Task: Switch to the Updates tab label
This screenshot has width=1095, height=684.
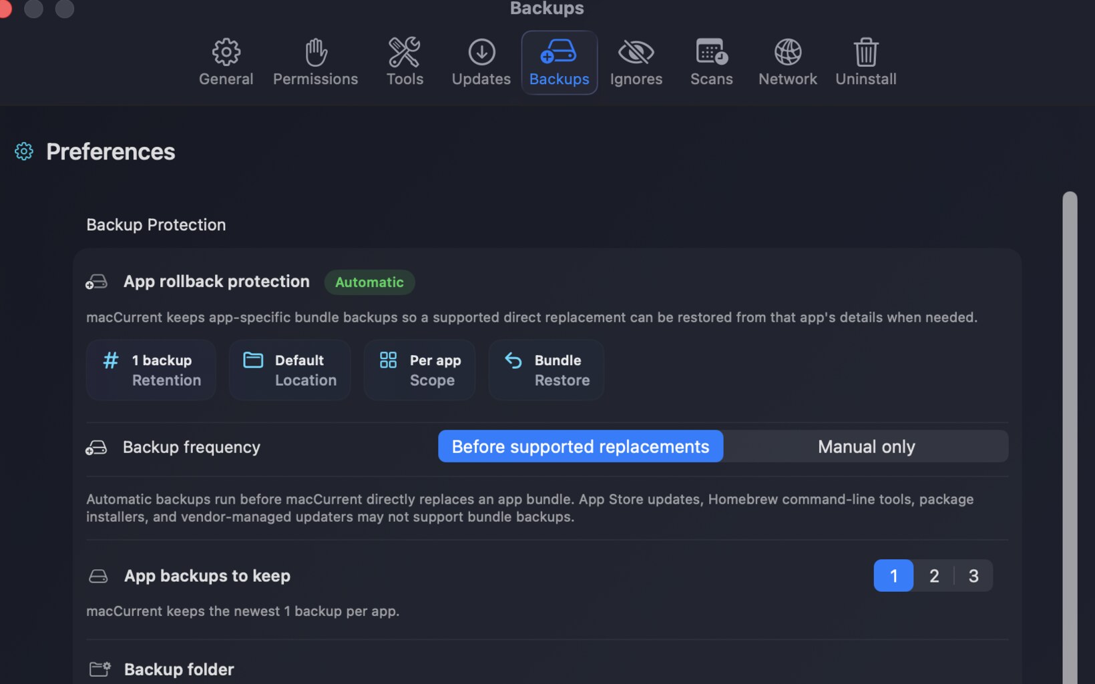Action: (x=481, y=79)
